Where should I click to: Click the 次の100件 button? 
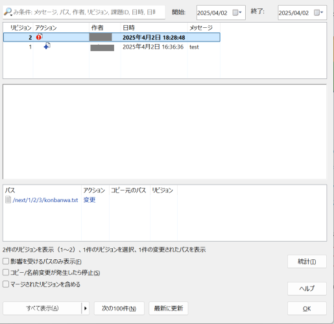coord(119,308)
